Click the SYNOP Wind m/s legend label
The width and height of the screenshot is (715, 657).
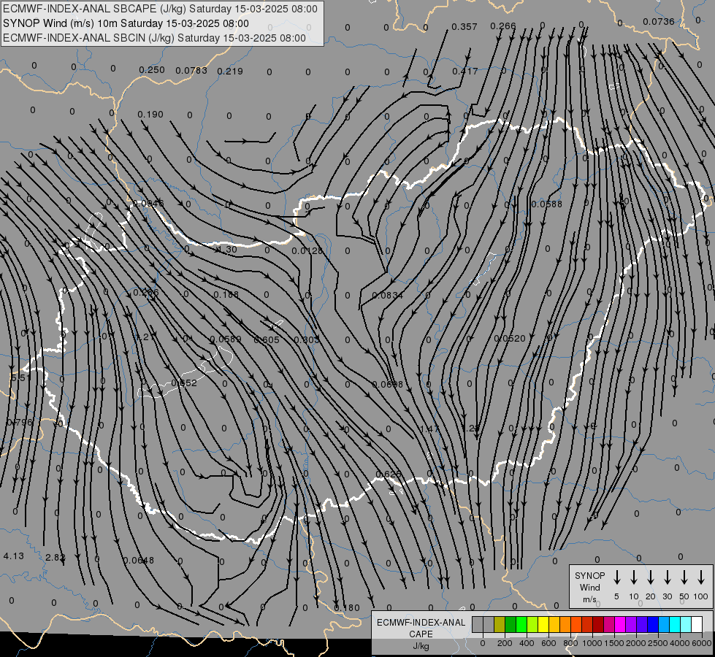pyautogui.click(x=589, y=587)
